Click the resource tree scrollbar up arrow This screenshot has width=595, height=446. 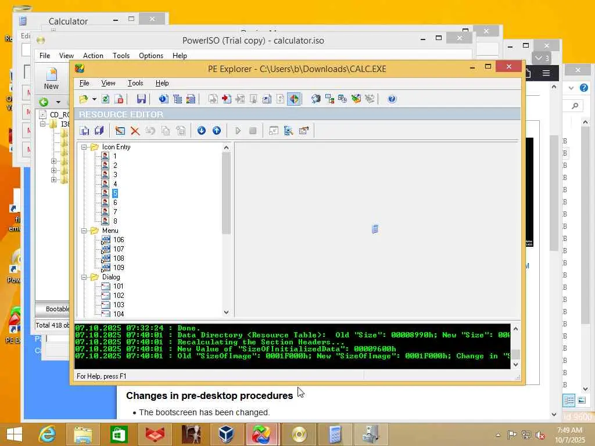tap(226, 148)
